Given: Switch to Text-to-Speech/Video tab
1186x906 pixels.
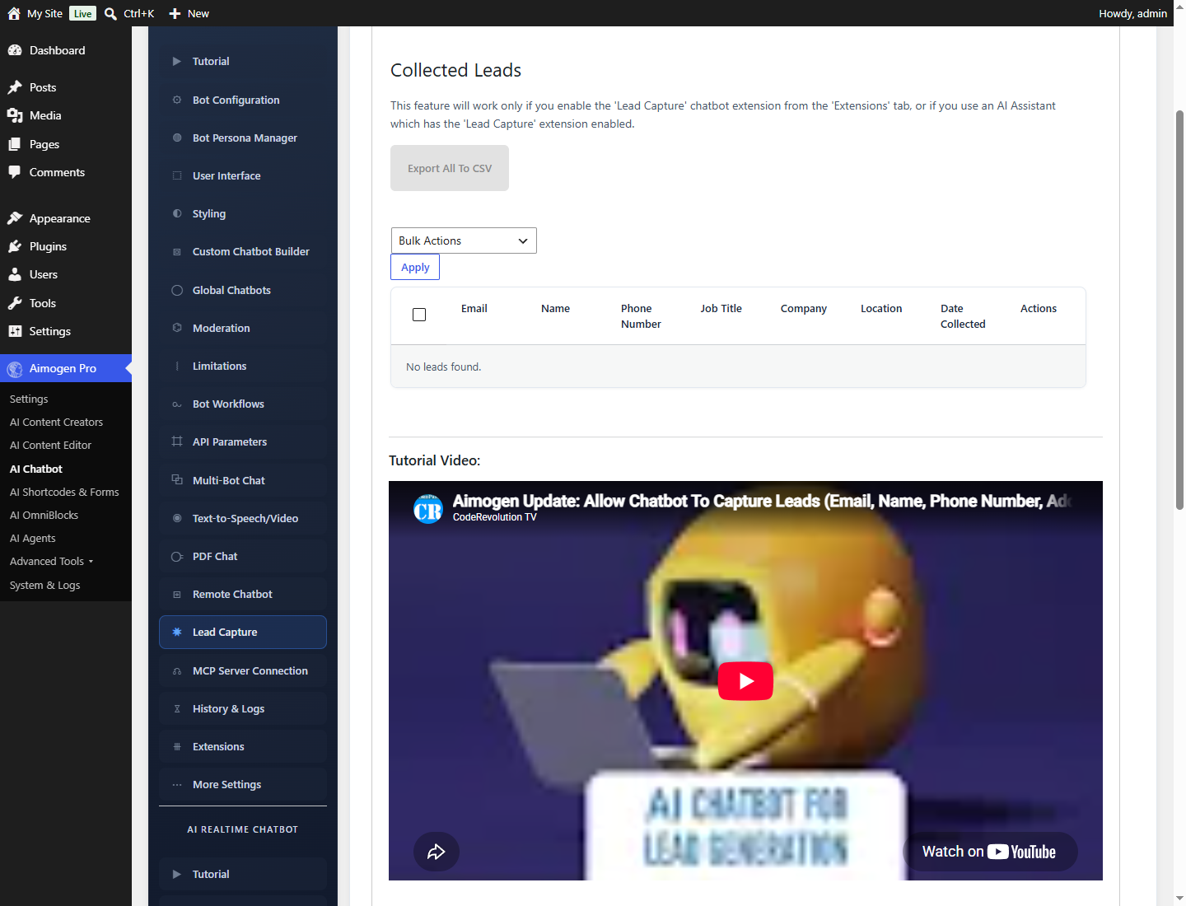Looking at the screenshot, I should point(243,519).
